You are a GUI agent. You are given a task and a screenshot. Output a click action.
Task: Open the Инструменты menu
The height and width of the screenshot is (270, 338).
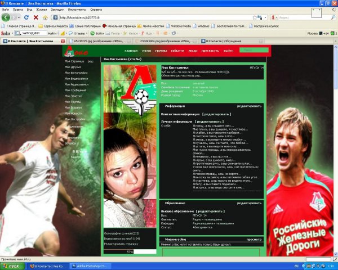point(77,10)
